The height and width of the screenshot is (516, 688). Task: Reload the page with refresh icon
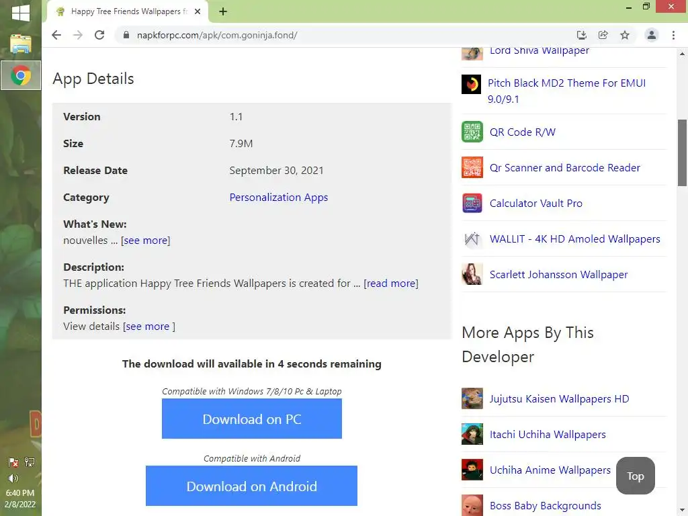pos(99,35)
